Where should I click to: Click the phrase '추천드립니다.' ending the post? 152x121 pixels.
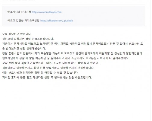click(x=83, y=78)
